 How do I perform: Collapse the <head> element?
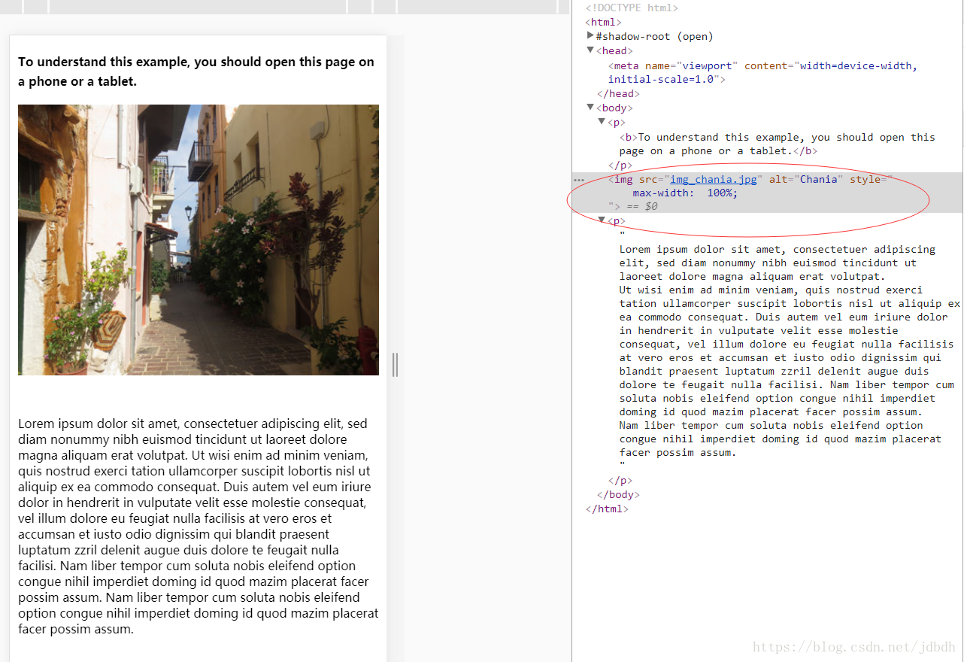click(590, 50)
